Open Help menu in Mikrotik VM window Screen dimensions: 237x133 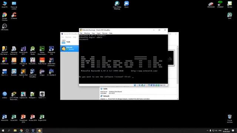(111, 33)
